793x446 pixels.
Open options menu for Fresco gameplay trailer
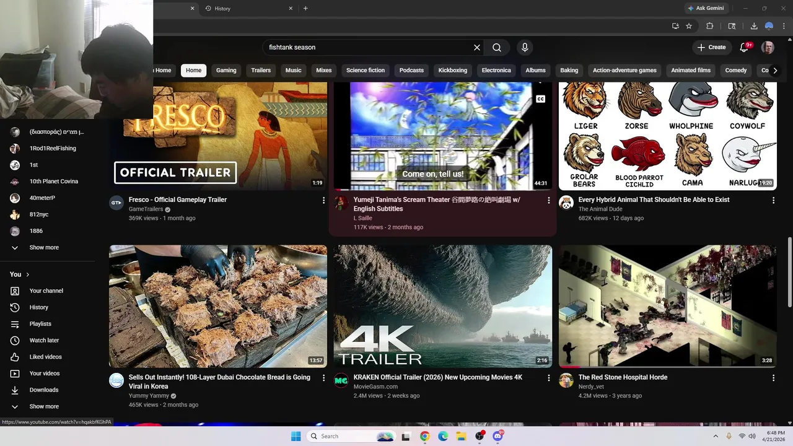[323, 200]
